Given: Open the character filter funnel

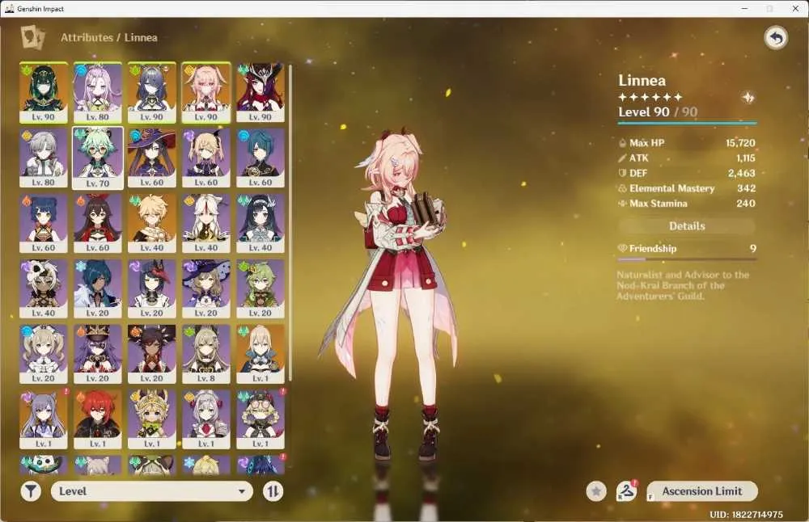Looking at the screenshot, I should pos(31,491).
